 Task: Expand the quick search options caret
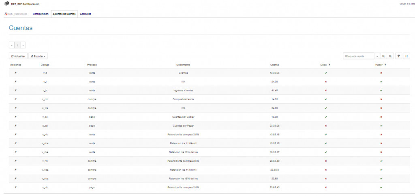point(377,56)
